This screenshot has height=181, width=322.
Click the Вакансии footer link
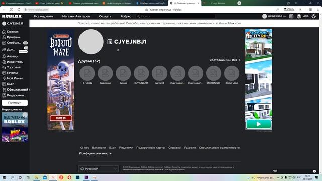(99, 148)
